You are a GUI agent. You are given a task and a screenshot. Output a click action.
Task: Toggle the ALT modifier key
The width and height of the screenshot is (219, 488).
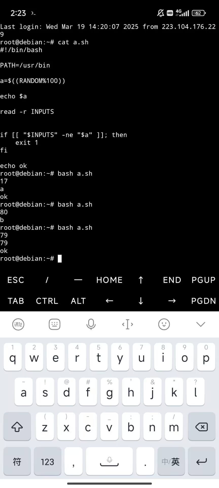(x=78, y=301)
